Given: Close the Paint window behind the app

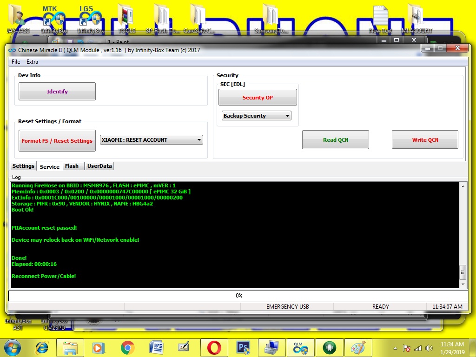Looking at the screenshot, I should [414, 40].
